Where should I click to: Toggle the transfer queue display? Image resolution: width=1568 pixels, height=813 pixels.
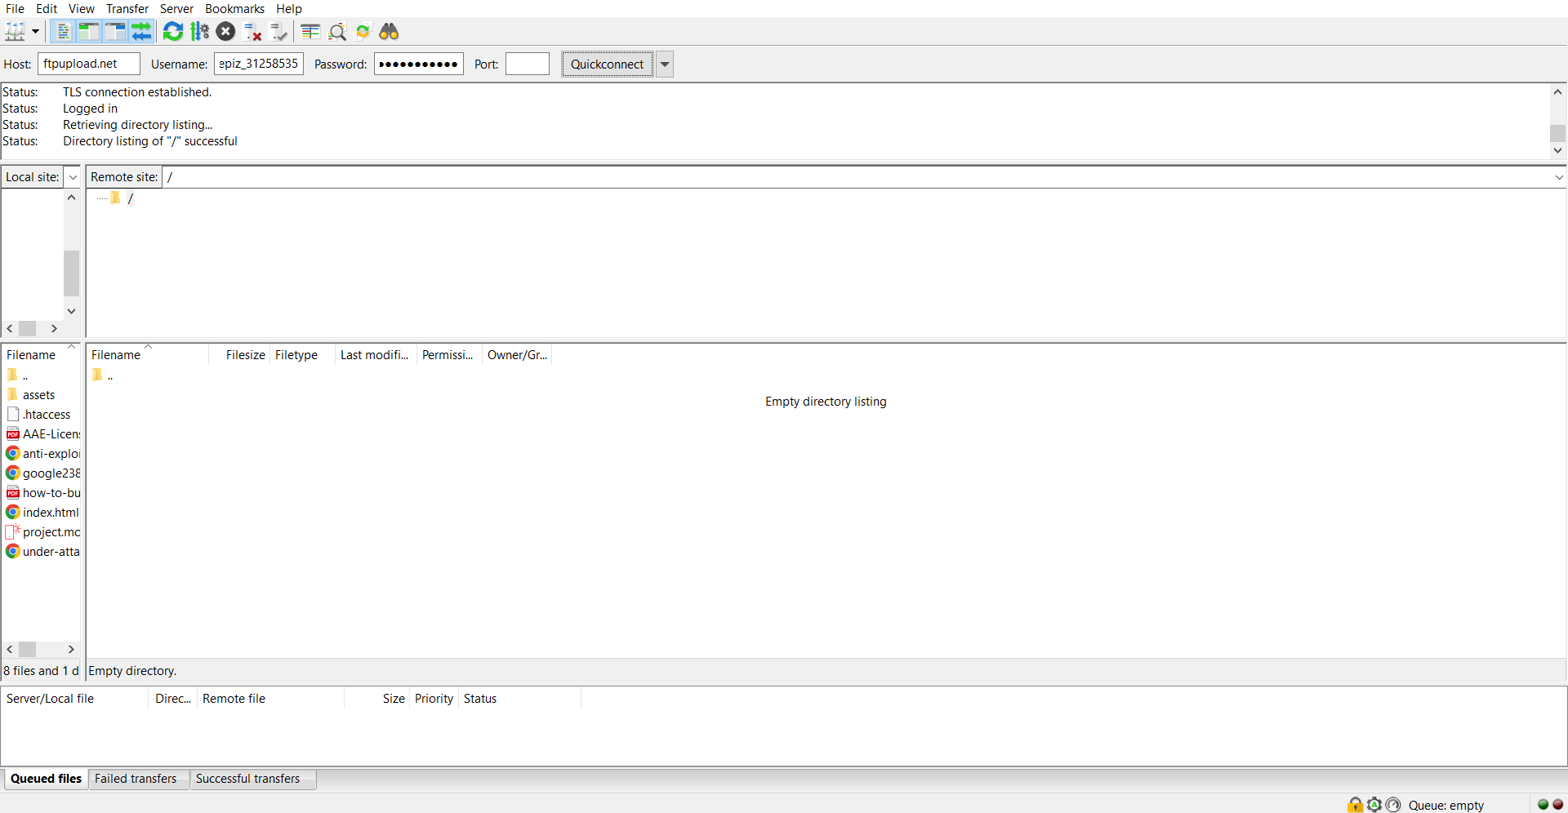142,32
